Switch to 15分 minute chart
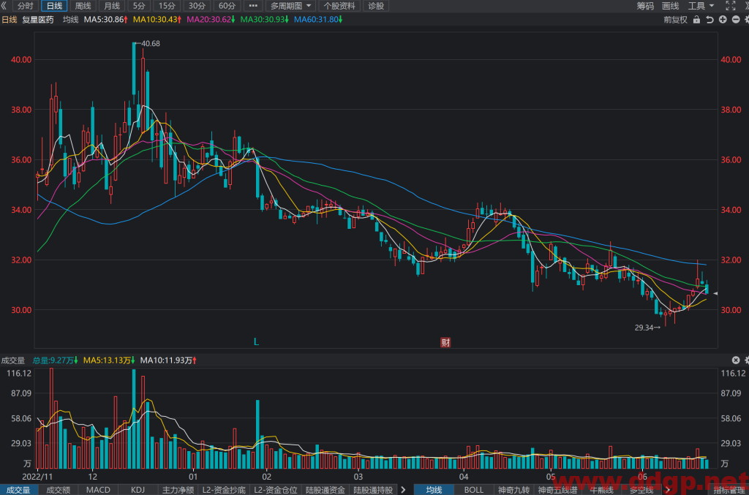749x495 pixels. (167, 6)
